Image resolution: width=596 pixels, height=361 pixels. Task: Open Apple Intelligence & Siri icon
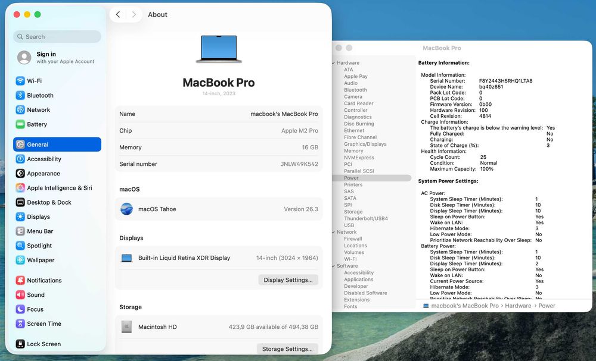click(x=20, y=188)
